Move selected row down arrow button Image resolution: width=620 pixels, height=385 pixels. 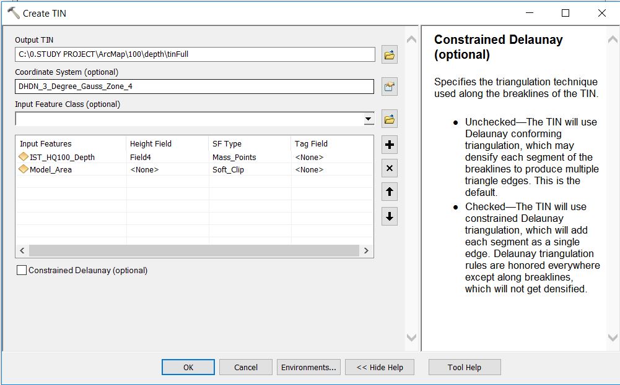pyautogui.click(x=390, y=216)
